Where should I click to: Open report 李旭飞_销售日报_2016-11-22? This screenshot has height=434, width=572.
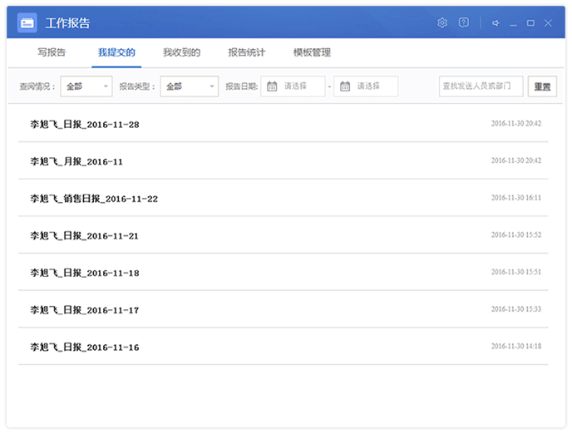click(283, 198)
